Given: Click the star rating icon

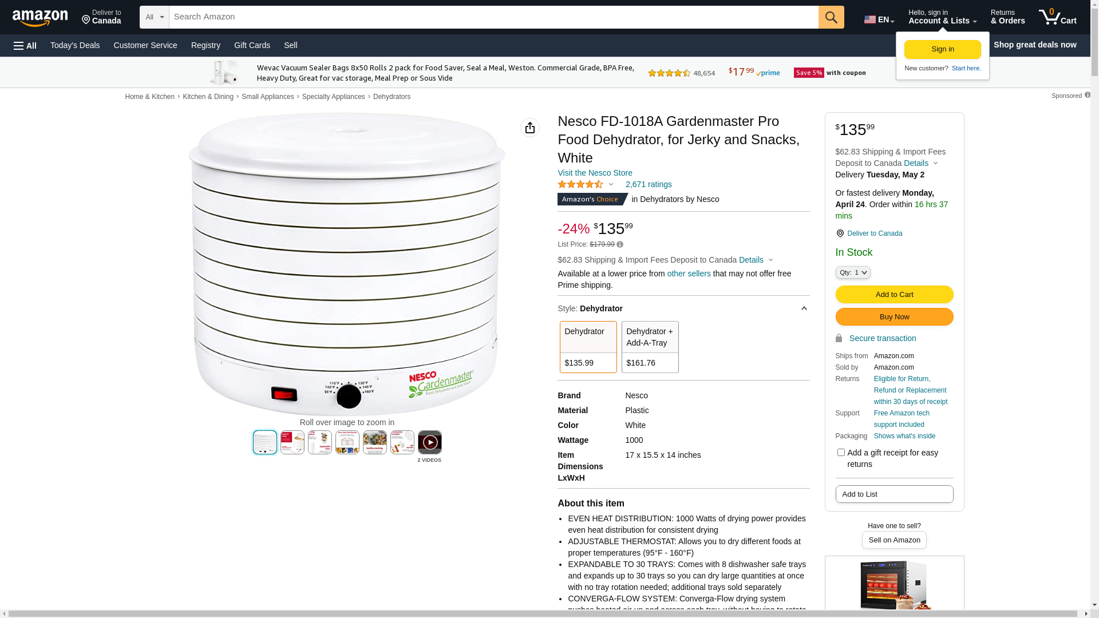Looking at the screenshot, I should pyautogui.click(x=580, y=184).
